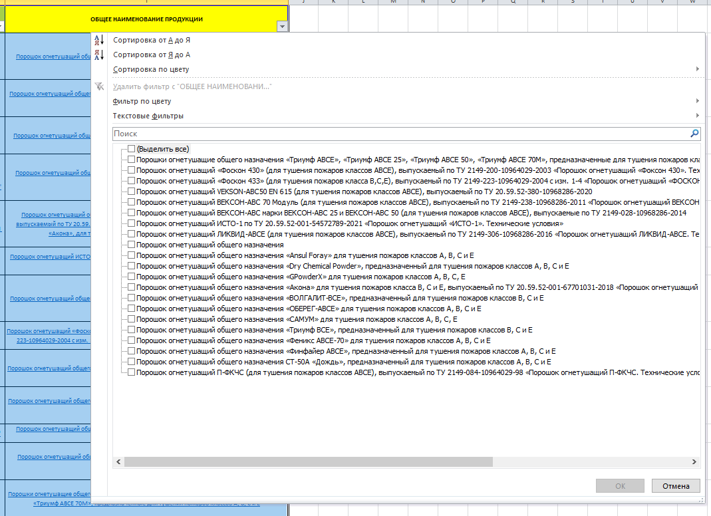Screen dimensions: 711x516
Task: Click the filter dialog's bottom-right resize grip
Action: 701,499
